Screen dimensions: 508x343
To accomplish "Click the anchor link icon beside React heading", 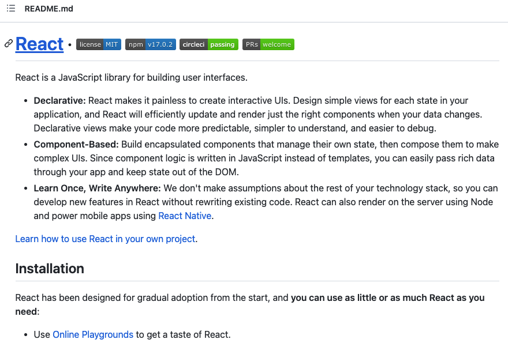I will (x=9, y=43).
